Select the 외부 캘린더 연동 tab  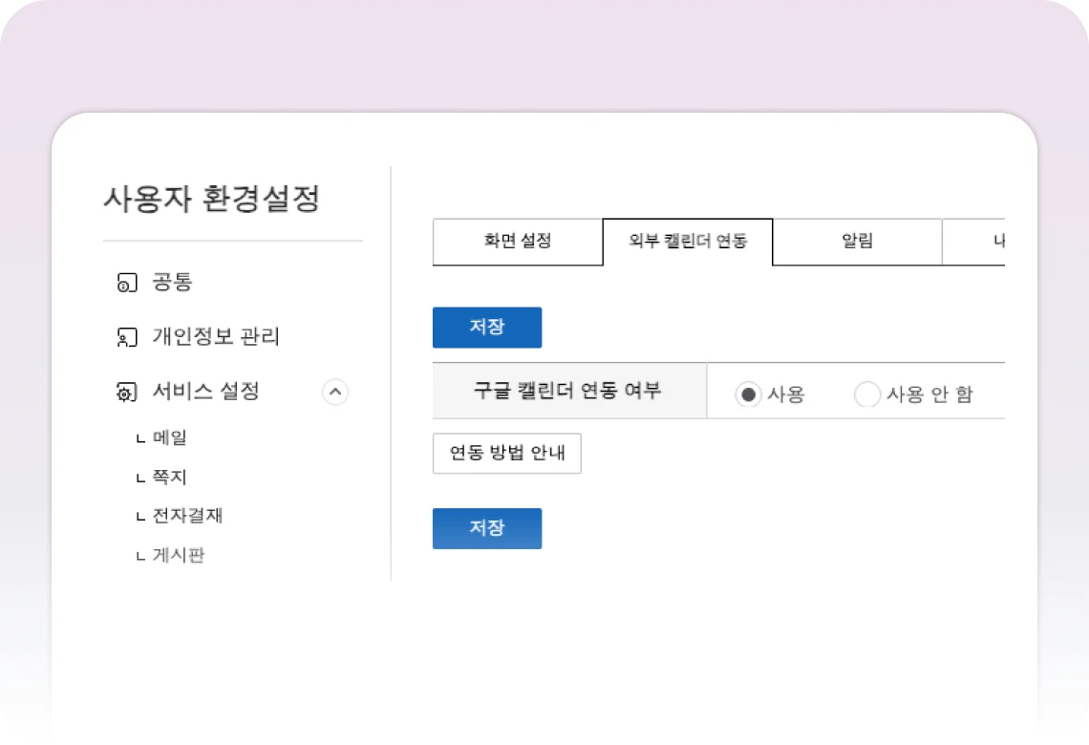coord(688,242)
